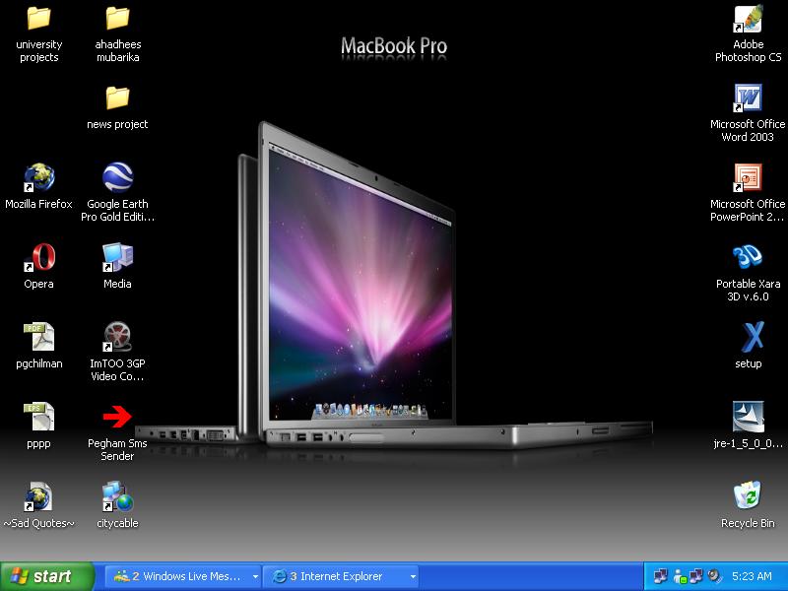Open the Windows Start menu
Screen dimensions: 788x591
(x=47, y=576)
